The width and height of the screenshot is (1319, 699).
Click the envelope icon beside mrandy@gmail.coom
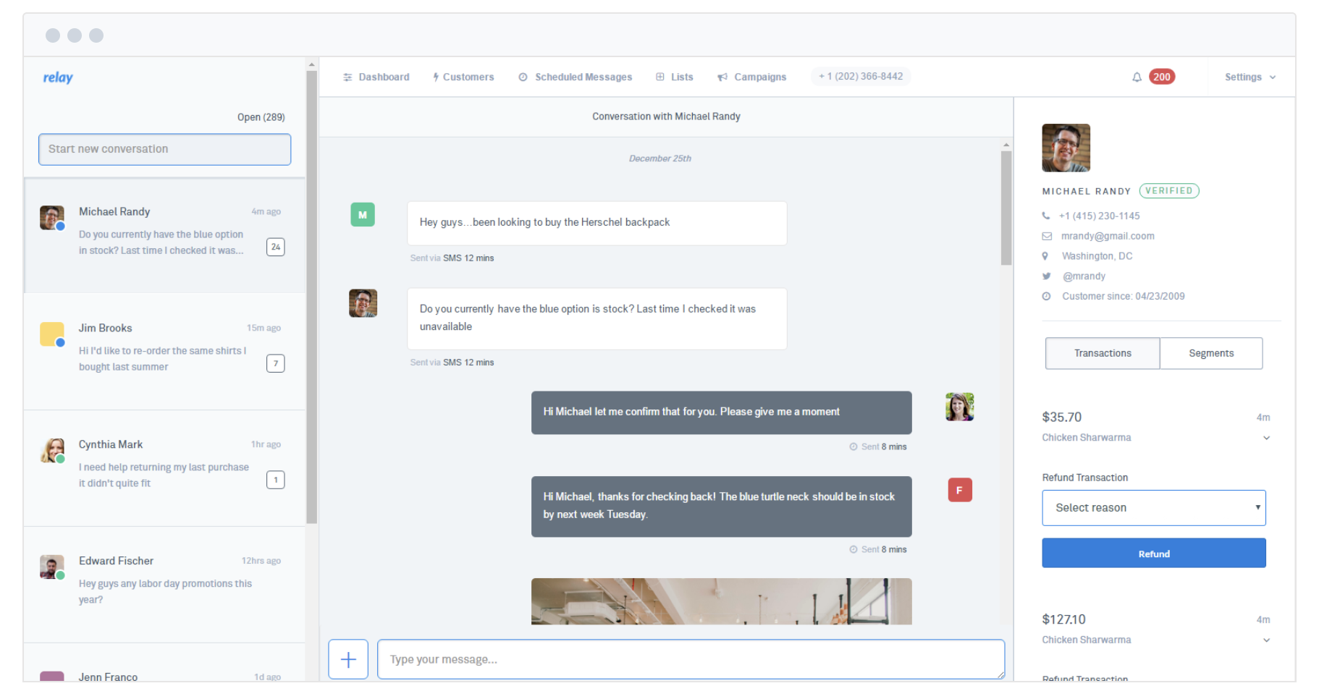tap(1047, 236)
